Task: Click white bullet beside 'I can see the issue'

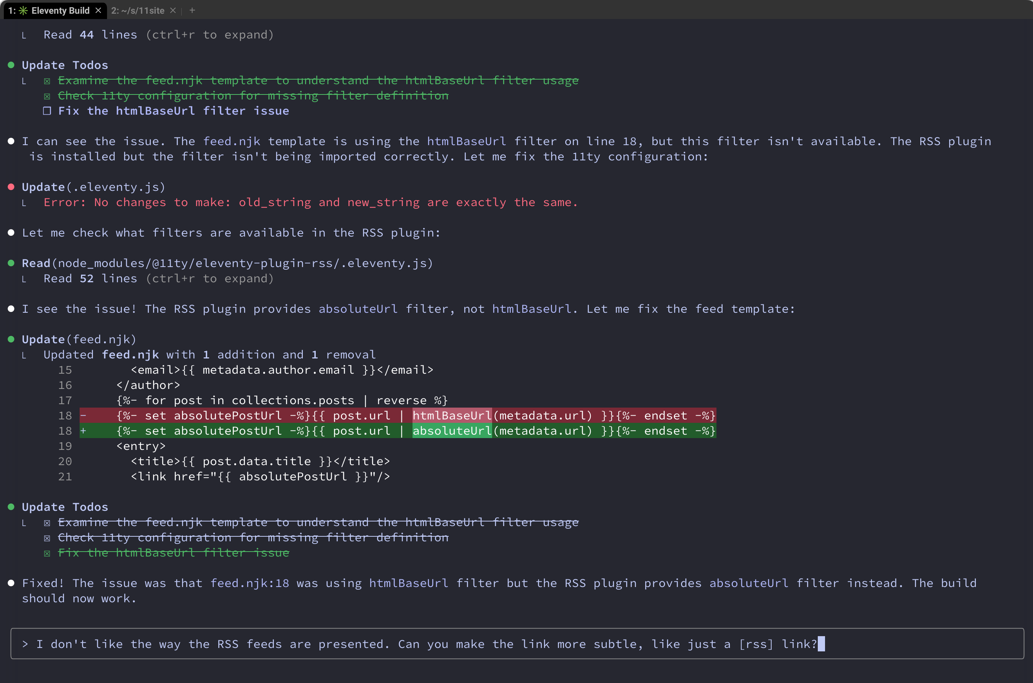Action: click(11, 141)
